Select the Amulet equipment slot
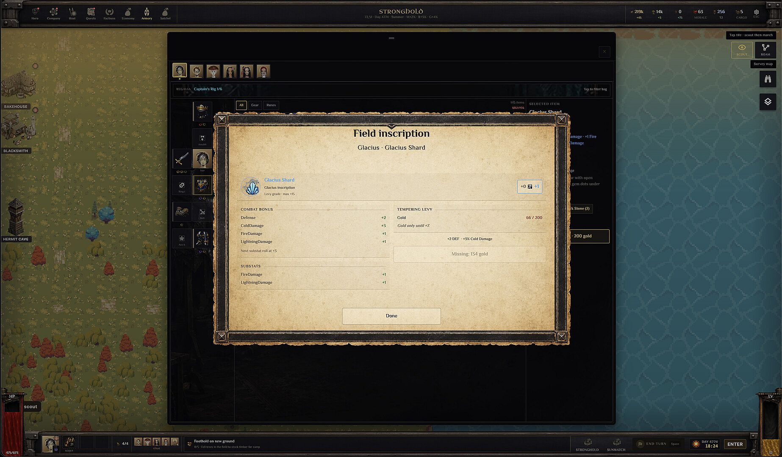Image resolution: width=782 pixels, height=457 pixels. tap(202, 138)
